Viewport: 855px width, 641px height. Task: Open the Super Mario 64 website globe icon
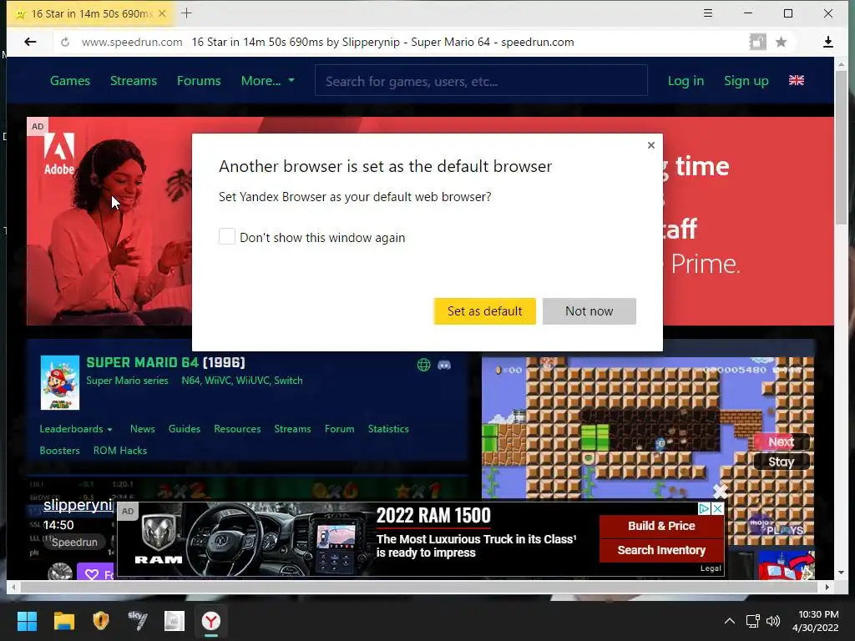pyautogui.click(x=423, y=365)
